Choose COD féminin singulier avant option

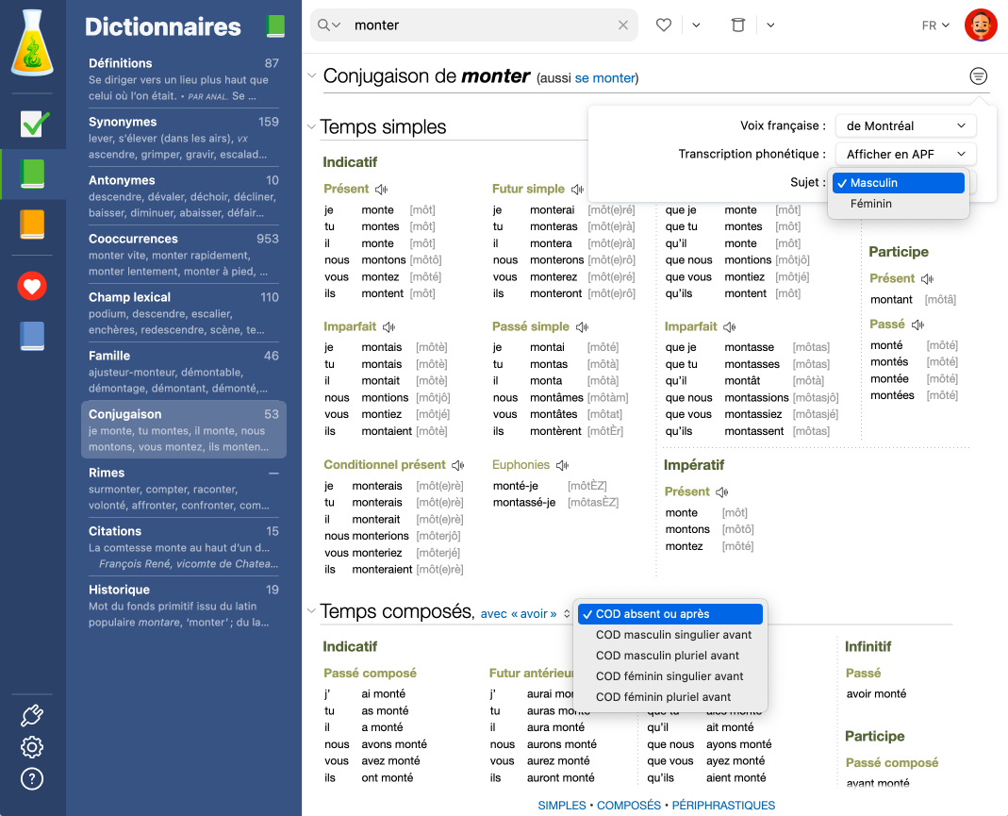pos(671,675)
